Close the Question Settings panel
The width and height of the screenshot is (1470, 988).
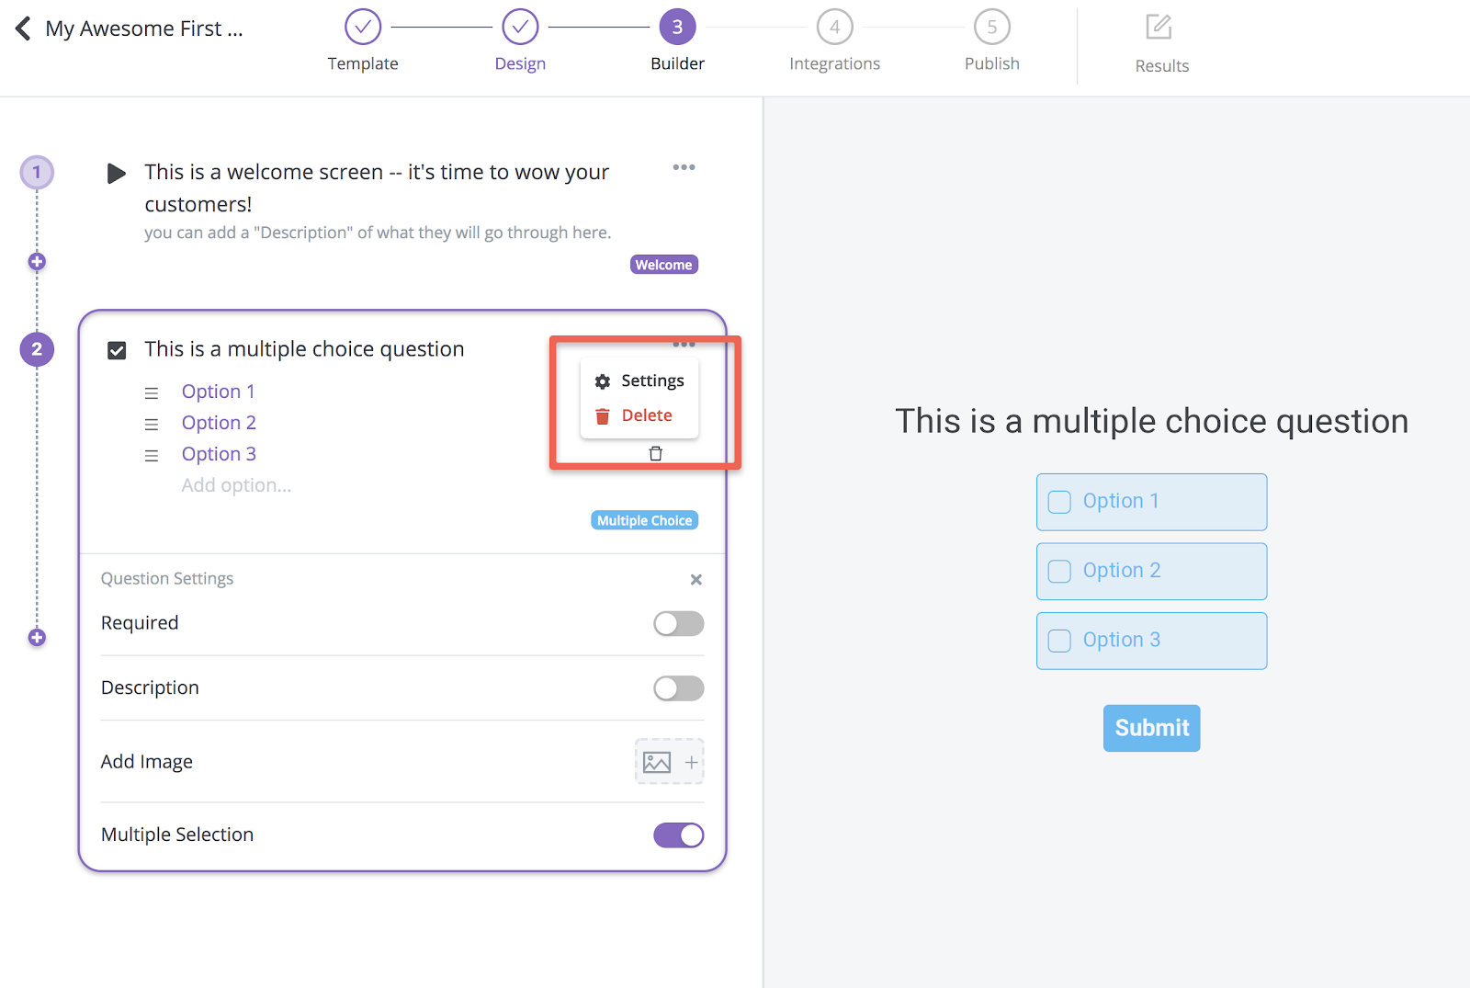[696, 579]
